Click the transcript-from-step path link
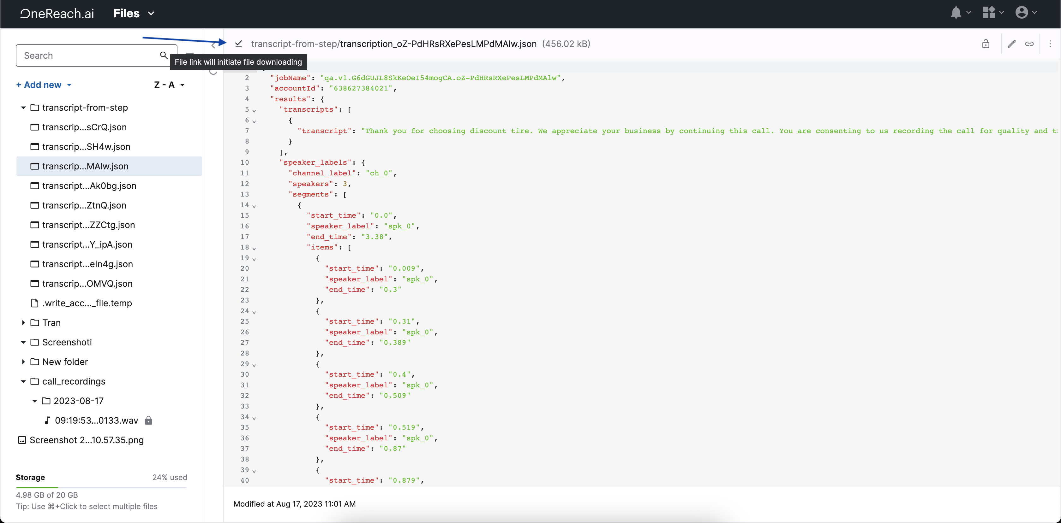1061x523 pixels. (x=294, y=44)
